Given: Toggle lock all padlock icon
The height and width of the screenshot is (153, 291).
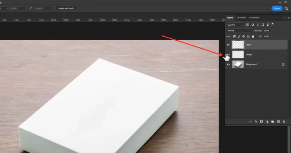Looking at the screenshot, I should point(253,36).
